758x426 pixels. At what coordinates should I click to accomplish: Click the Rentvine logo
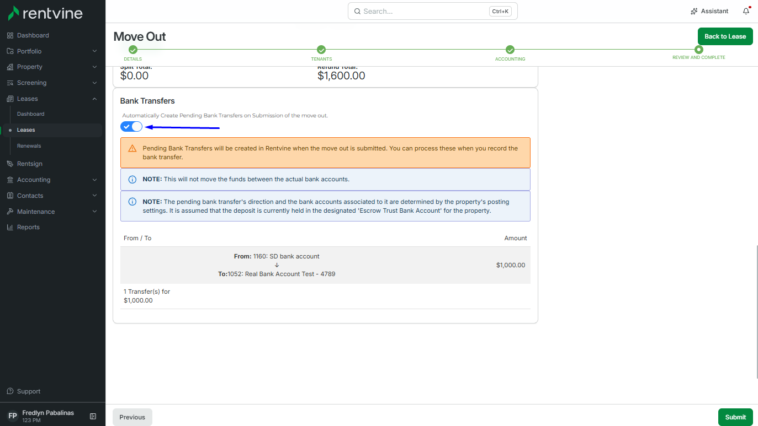click(45, 13)
